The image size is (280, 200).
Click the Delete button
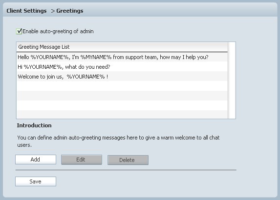pos(128,160)
